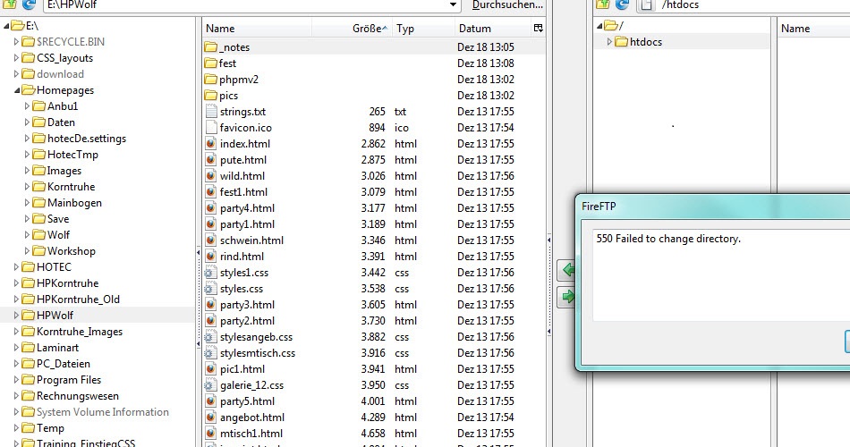This screenshot has width=850, height=447.
Task: Sort files by Größe column
Action: coord(367,29)
